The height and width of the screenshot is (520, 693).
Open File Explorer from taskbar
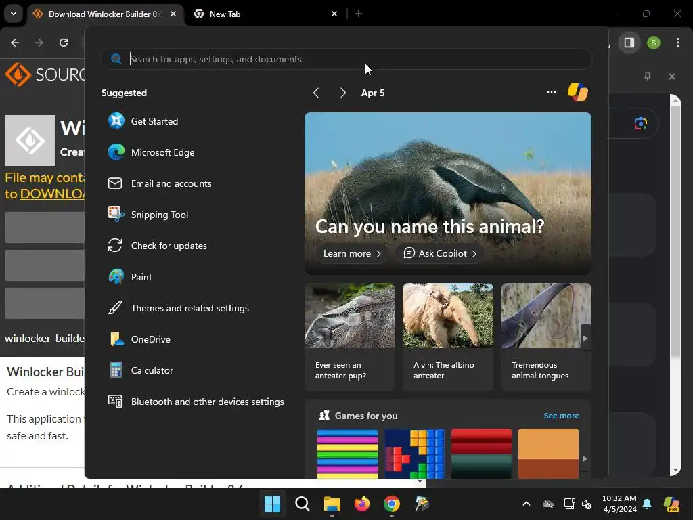pos(332,504)
